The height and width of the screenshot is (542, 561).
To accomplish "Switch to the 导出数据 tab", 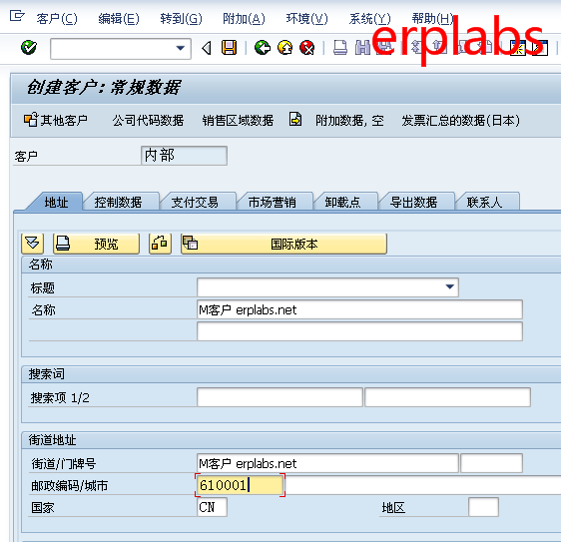I will coord(413,203).
